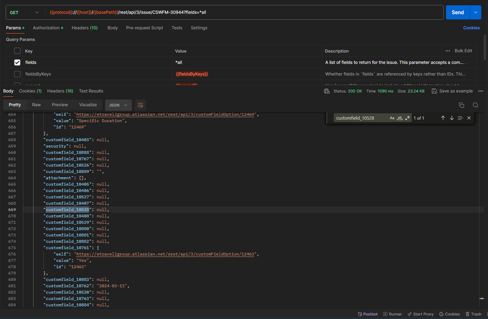Open the response search magnifier
488x319 pixels.
(x=475, y=105)
